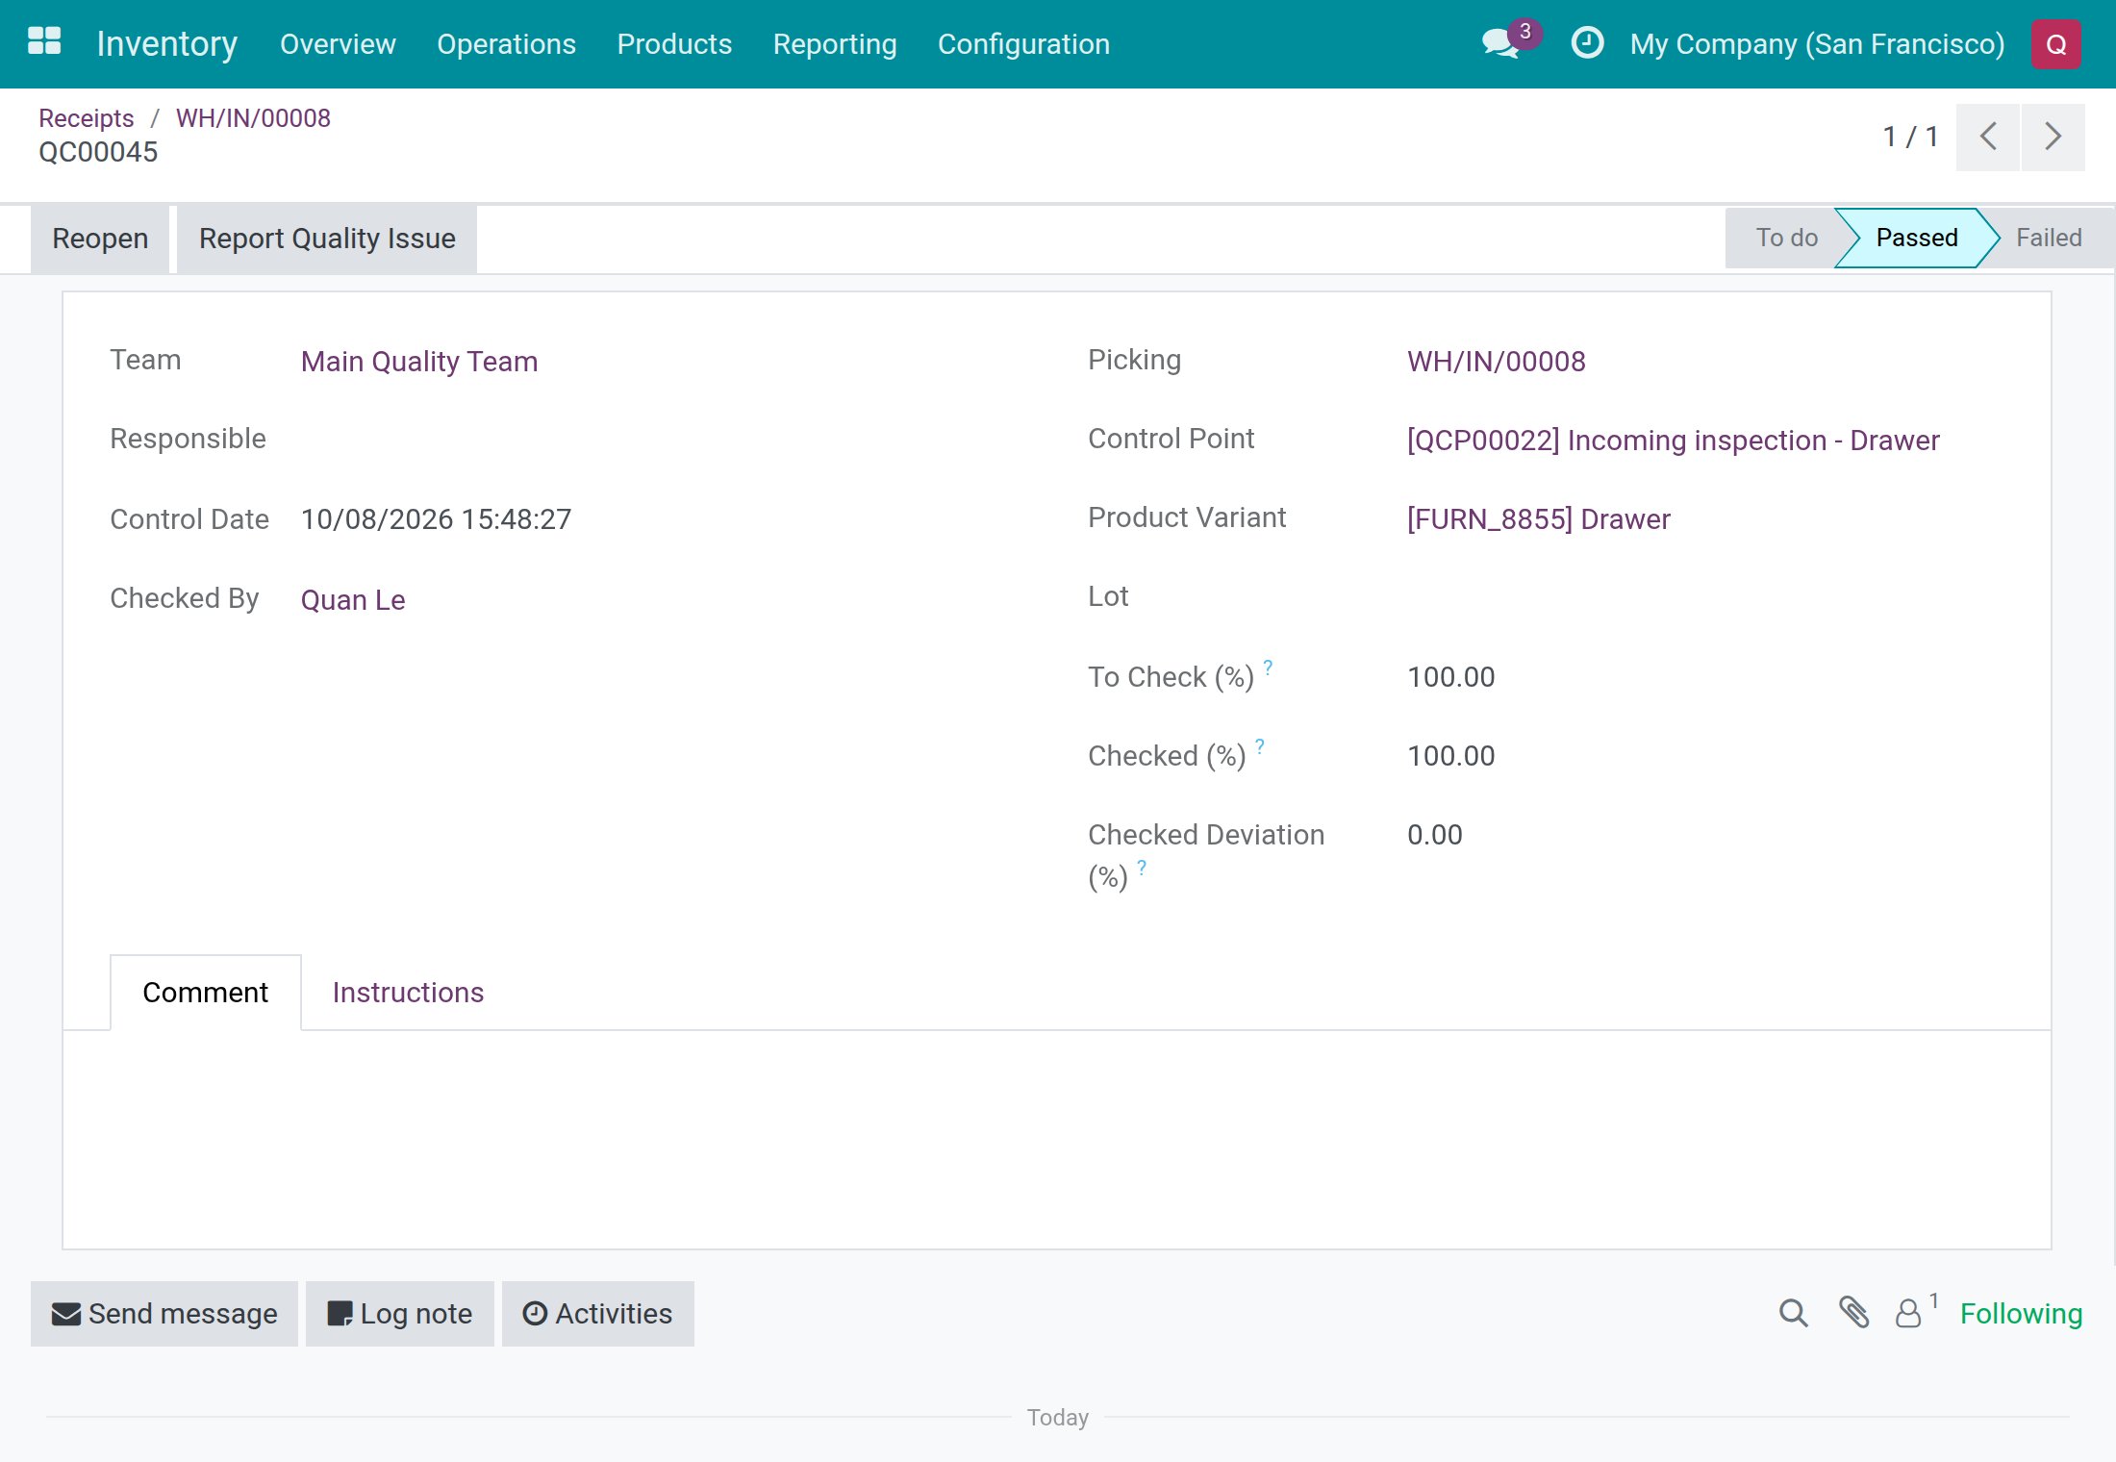Open attachments paperclip icon

[x=1853, y=1313]
